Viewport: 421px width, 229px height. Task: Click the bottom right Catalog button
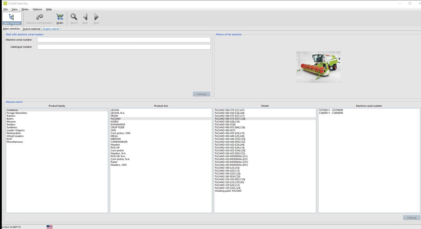pos(411,217)
